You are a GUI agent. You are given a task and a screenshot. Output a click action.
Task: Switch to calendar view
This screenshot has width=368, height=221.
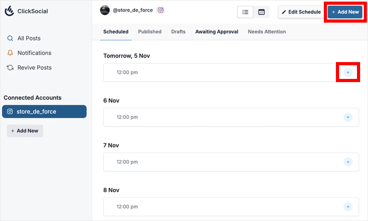[261, 12]
